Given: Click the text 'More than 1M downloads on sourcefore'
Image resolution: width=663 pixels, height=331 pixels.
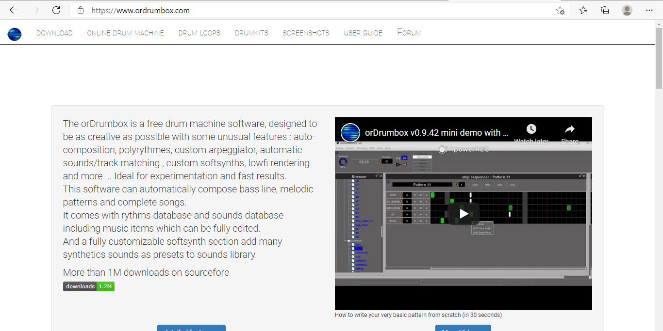Looking at the screenshot, I should point(146,272).
